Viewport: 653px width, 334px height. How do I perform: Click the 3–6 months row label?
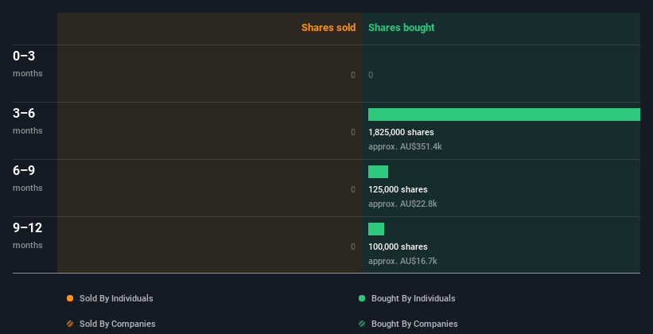tap(28, 121)
